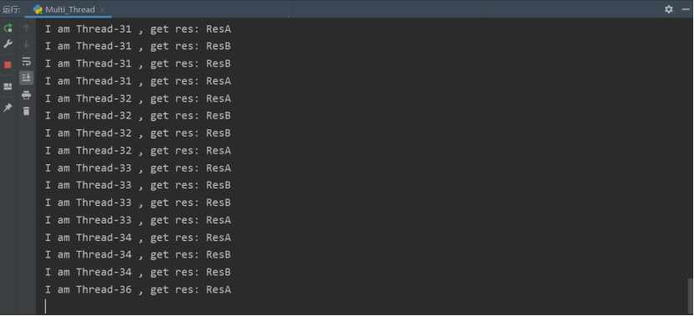The height and width of the screenshot is (316, 694).
Task: Toggle scroll to end of output
Action: pos(26,78)
